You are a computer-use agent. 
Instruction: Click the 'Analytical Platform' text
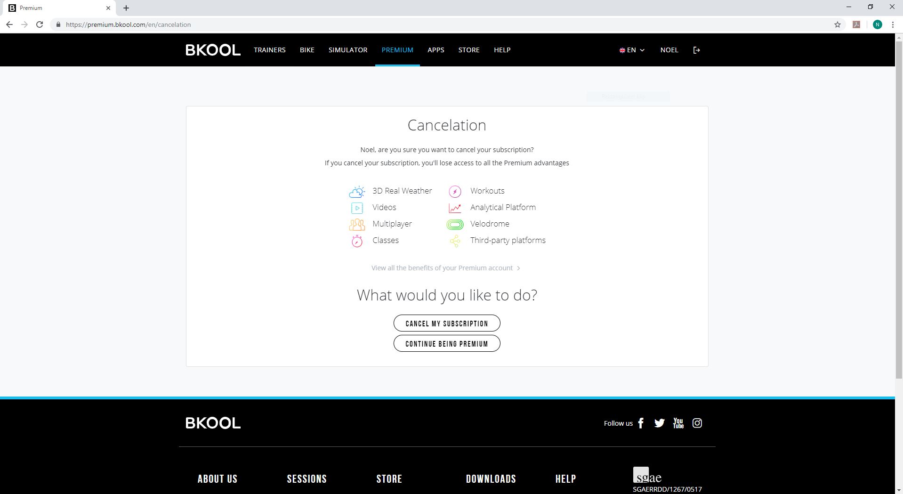click(503, 207)
